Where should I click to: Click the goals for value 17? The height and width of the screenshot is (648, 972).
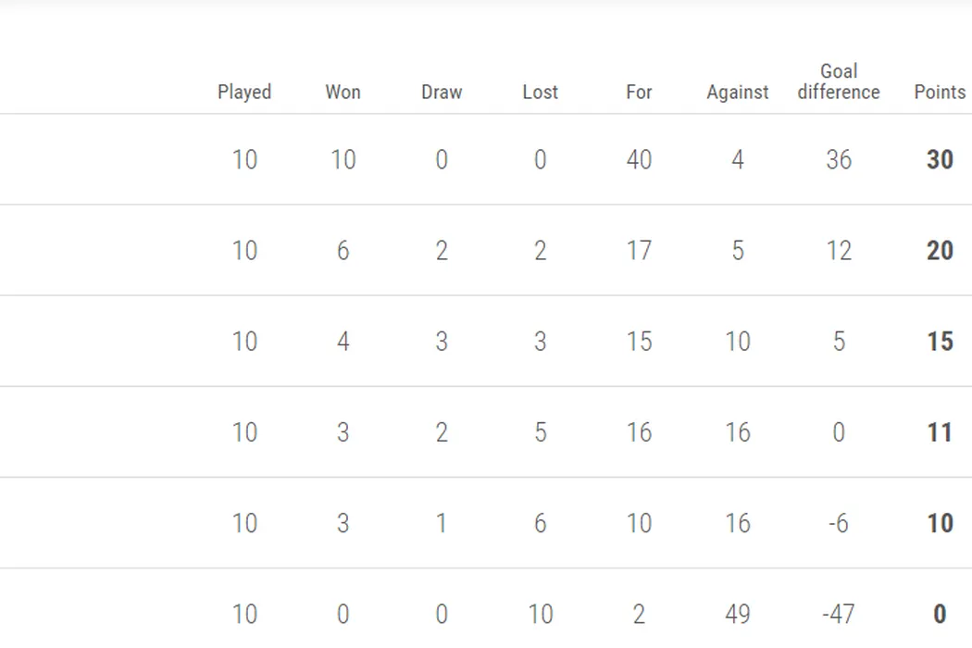(639, 251)
